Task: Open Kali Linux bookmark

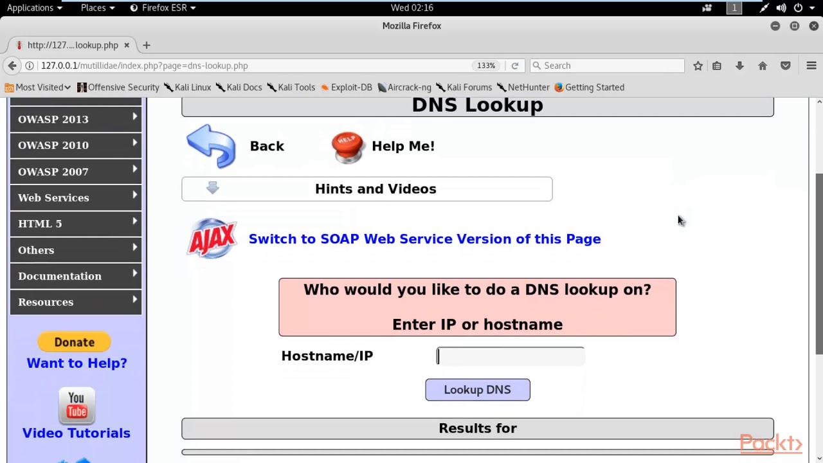Action: [x=187, y=87]
